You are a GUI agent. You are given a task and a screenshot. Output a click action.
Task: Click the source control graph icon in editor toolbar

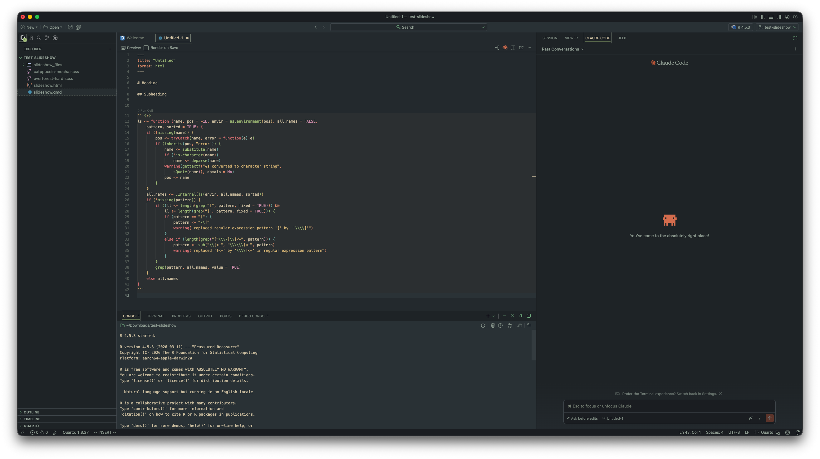(497, 48)
